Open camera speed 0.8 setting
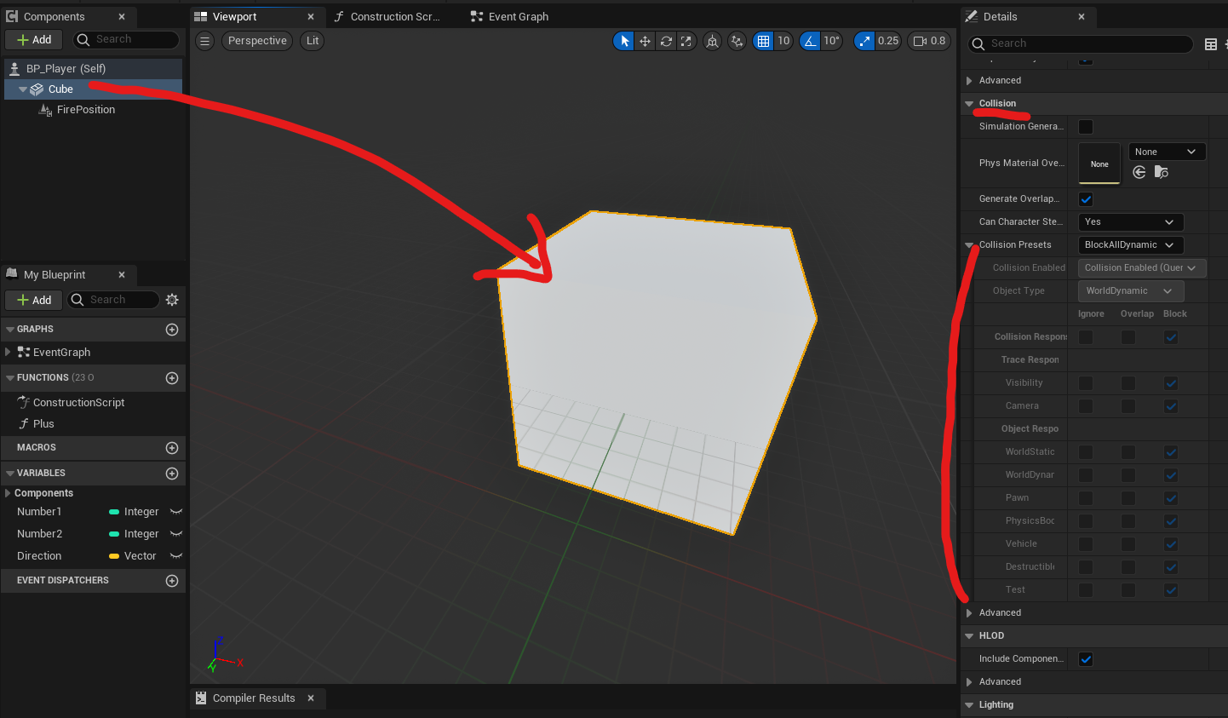Viewport: 1228px width, 718px height. [x=929, y=41]
